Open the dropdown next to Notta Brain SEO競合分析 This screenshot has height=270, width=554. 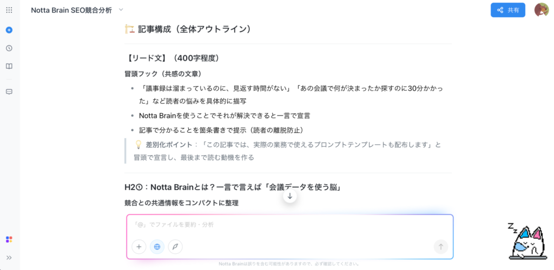tap(121, 10)
